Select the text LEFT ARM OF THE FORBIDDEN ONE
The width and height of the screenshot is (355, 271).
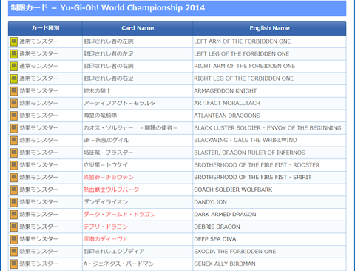click(243, 41)
